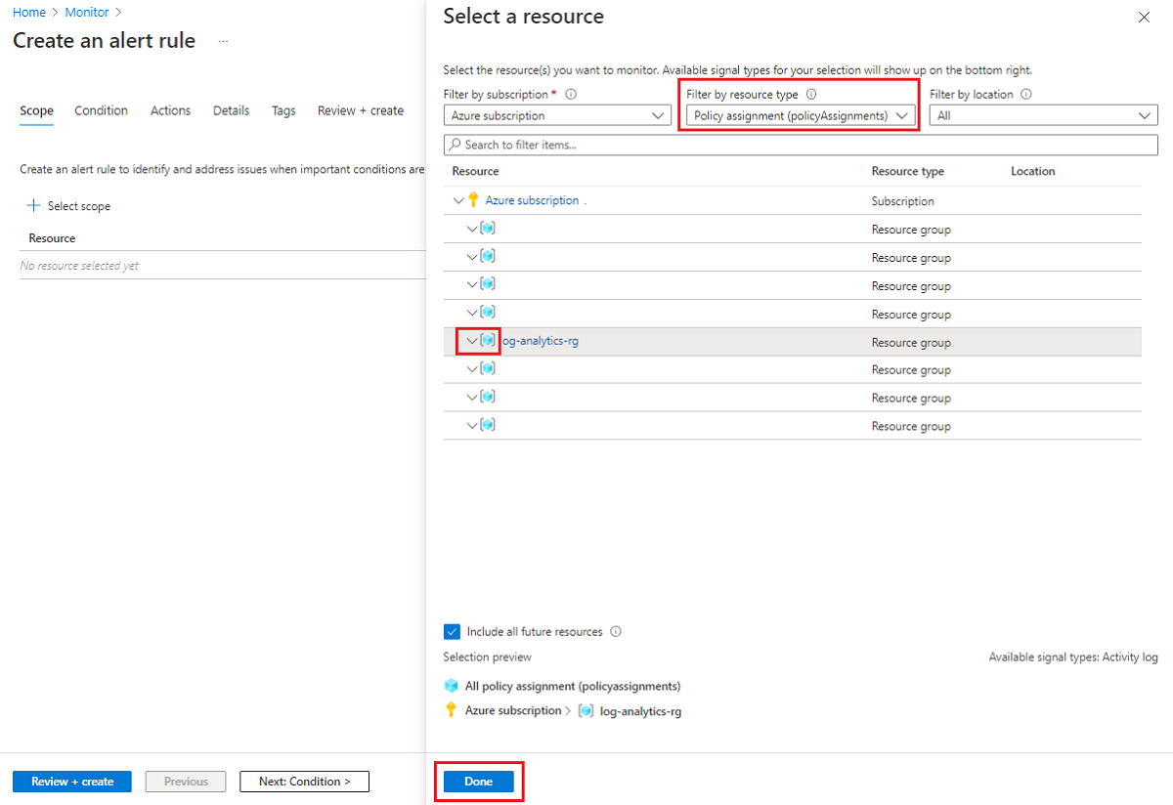Switch to the Tags tab
1173x805 pixels.
point(283,110)
